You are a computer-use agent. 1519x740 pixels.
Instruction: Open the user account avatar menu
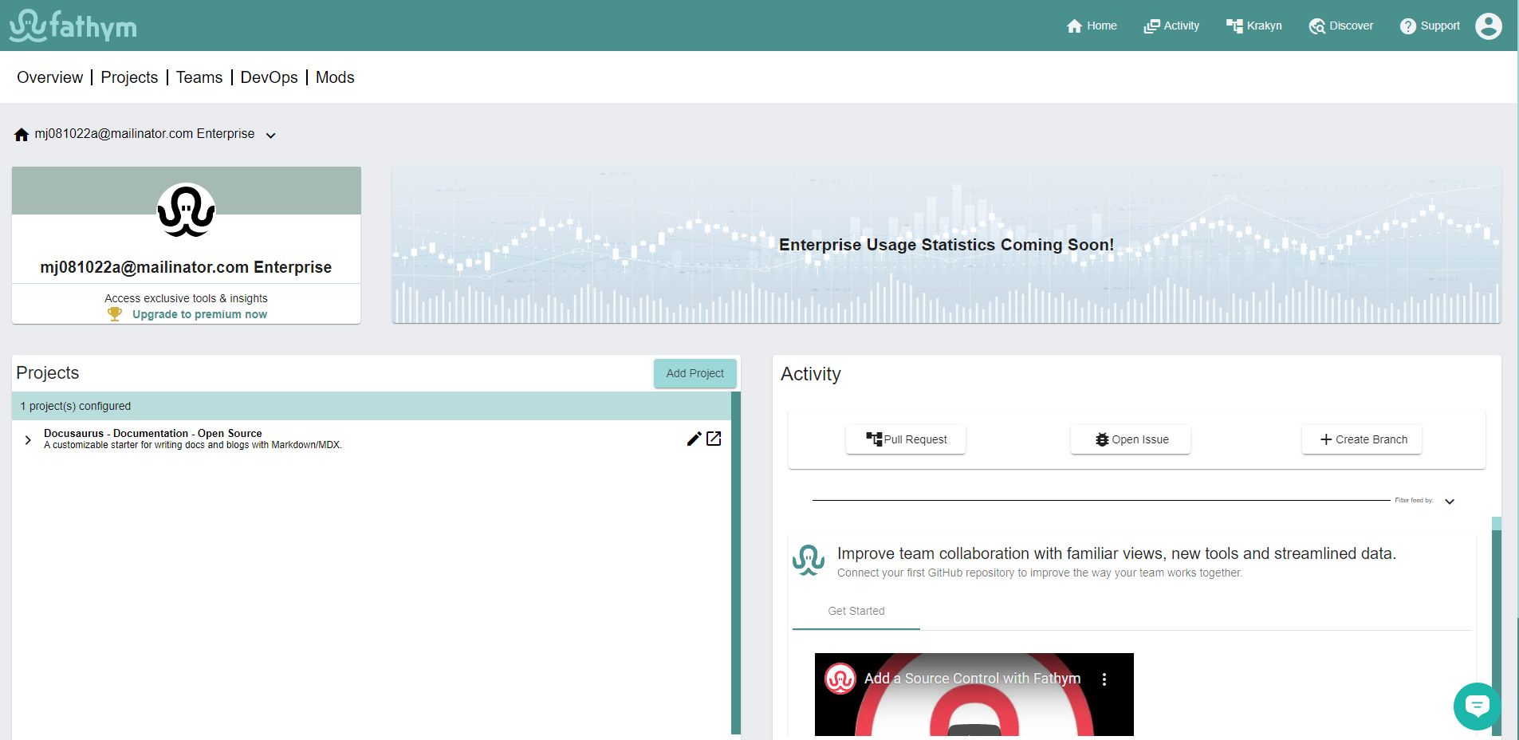(1489, 26)
